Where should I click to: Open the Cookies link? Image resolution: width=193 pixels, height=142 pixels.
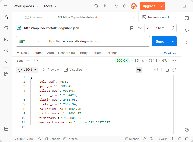tap(170, 53)
